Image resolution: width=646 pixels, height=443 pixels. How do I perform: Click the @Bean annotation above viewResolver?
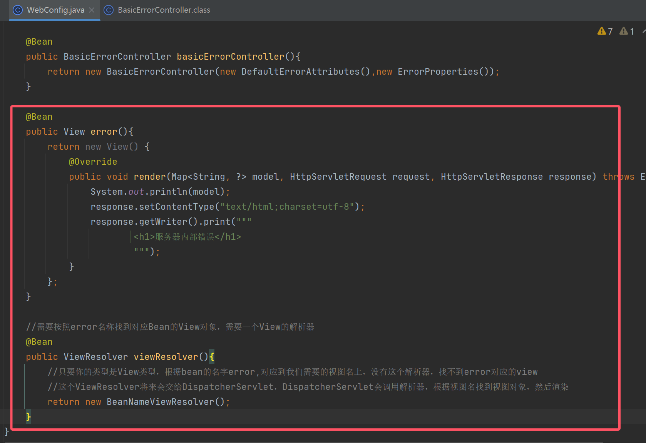[x=39, y=342]
